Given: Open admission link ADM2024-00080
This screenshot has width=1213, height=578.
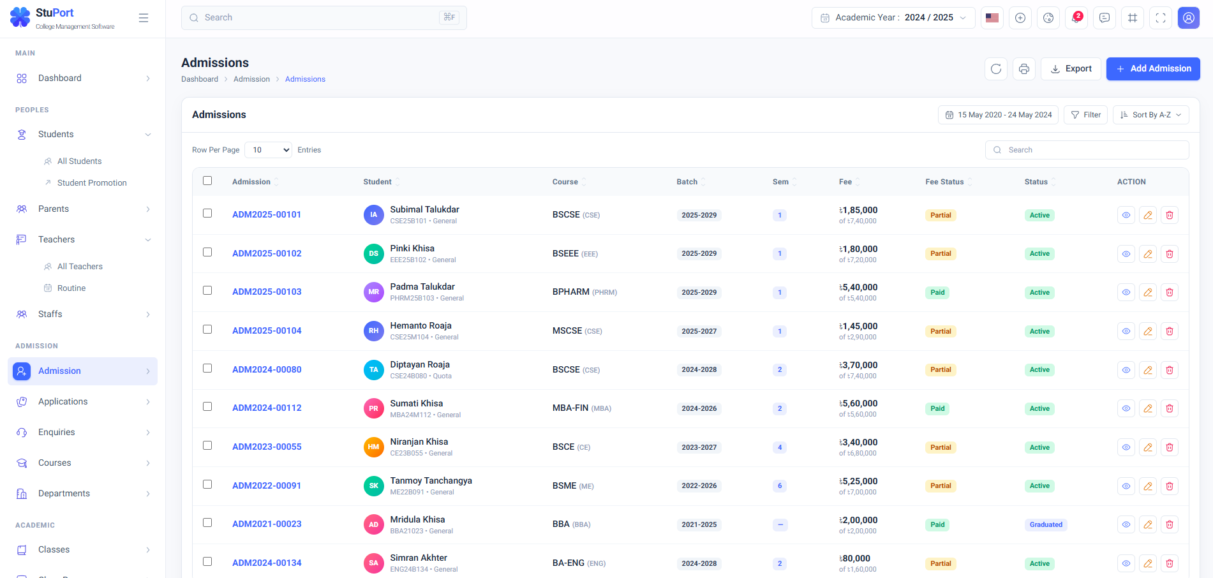Looking at the screenshot, I should [x=267, y=370].
